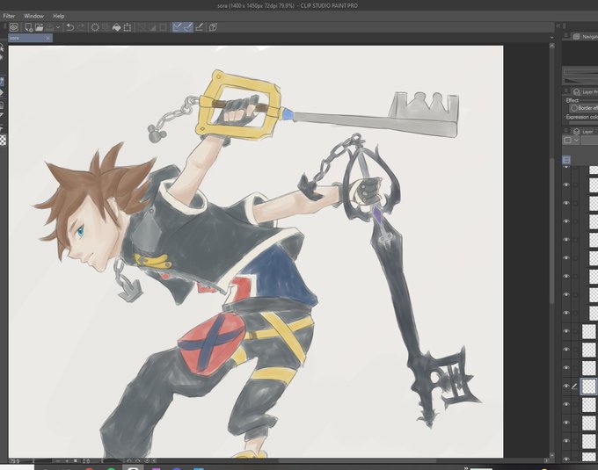Switch to the Layer palette tab
Screen dimensions: 598x470
585,132
